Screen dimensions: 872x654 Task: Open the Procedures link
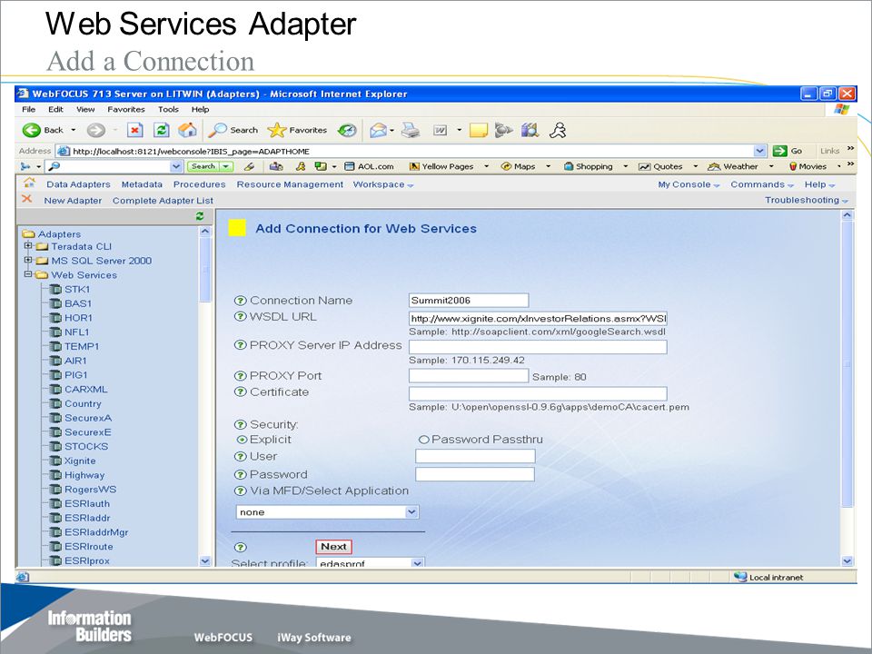click(x=199, y=184)
